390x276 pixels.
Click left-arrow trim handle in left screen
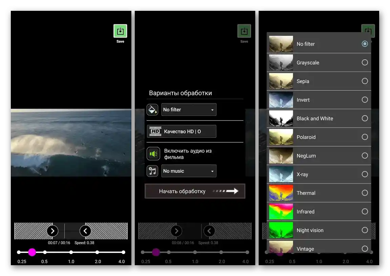point(85,231)
